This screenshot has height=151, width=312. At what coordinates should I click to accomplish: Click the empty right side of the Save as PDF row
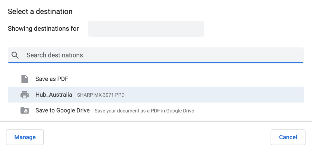click(208, 79)
